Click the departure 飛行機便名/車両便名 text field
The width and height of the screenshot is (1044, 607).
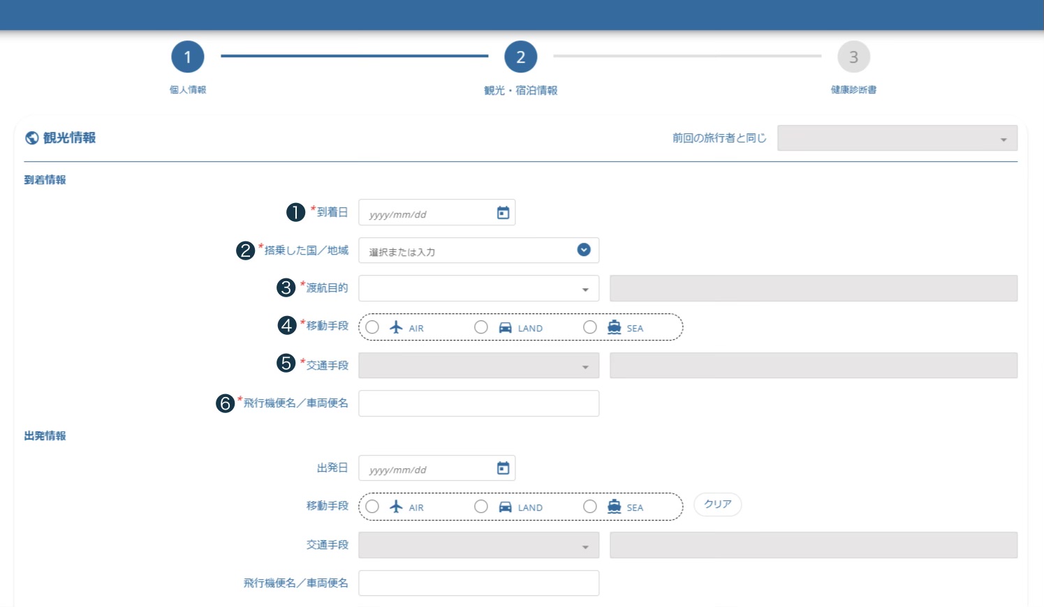[x=478, y=583]
